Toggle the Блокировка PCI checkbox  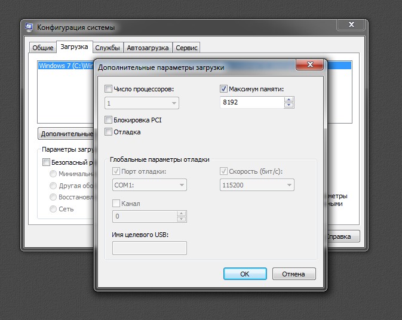pyautogui.click(x=108, y=119)
